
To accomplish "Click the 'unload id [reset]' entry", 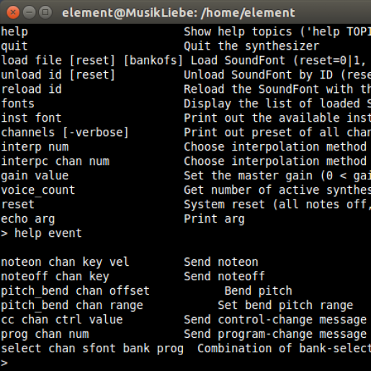I will pos(58,75).
